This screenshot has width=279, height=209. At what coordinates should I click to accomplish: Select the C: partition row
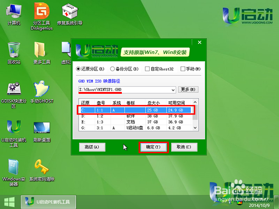click(x=136, y=110)
